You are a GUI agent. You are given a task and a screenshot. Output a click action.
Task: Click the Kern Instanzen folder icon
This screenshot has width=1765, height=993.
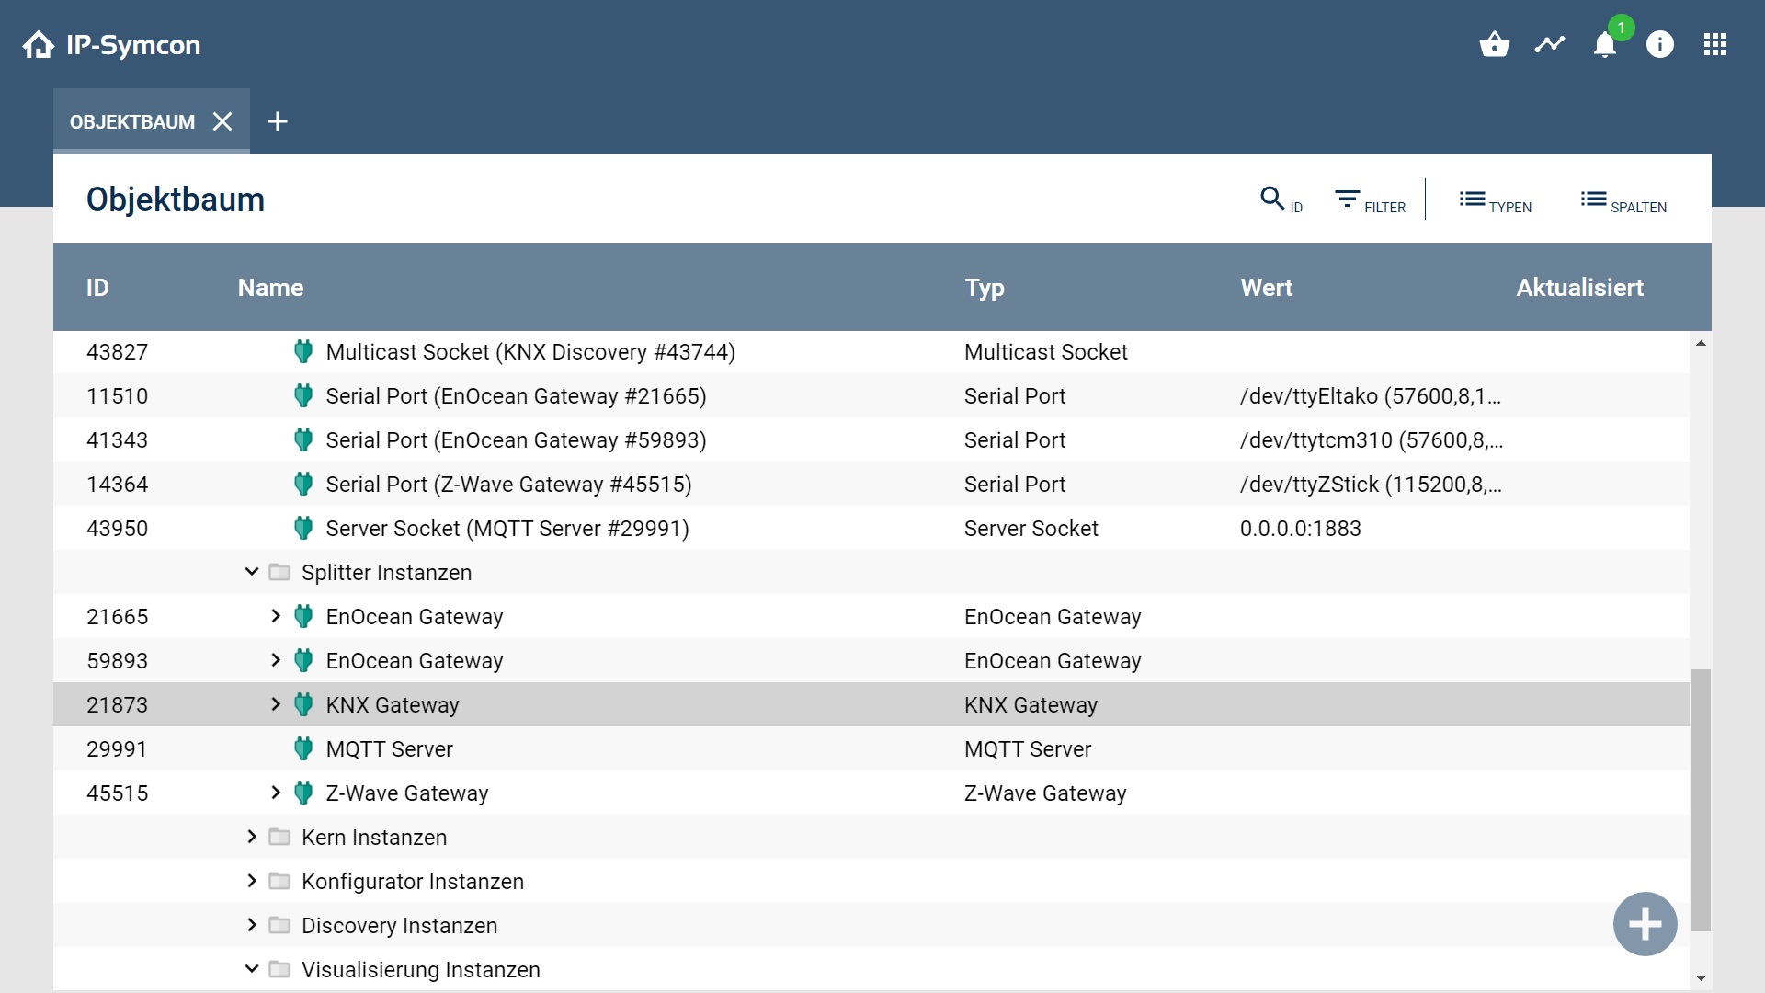(279, 837)
